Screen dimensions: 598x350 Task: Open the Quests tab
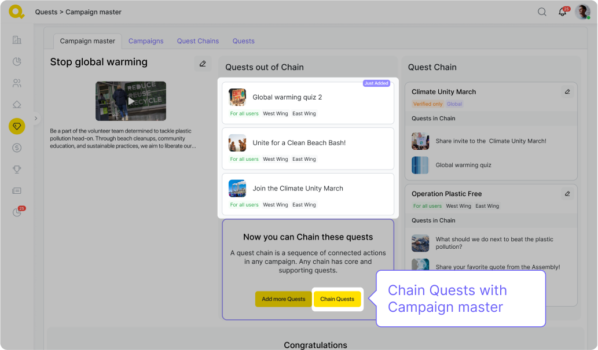(243, 41)
